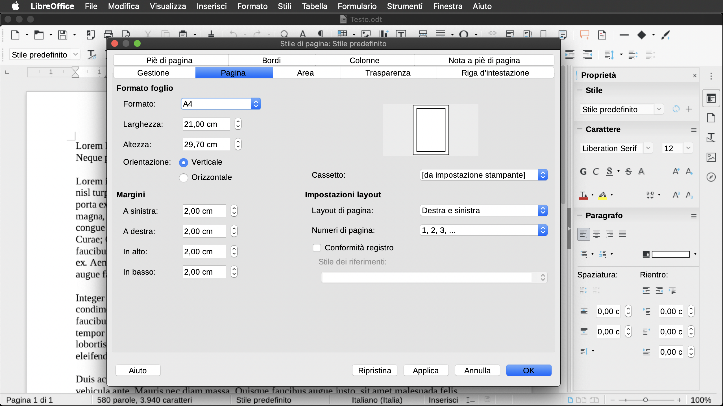Click the highlight color marker icon
723x406 pixels.
pos(603,195)
